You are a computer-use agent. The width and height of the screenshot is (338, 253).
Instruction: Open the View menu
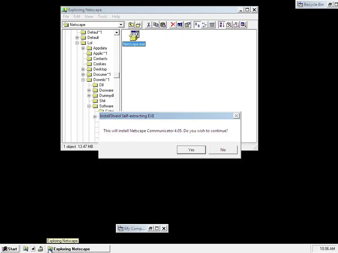tap(89, 16)
